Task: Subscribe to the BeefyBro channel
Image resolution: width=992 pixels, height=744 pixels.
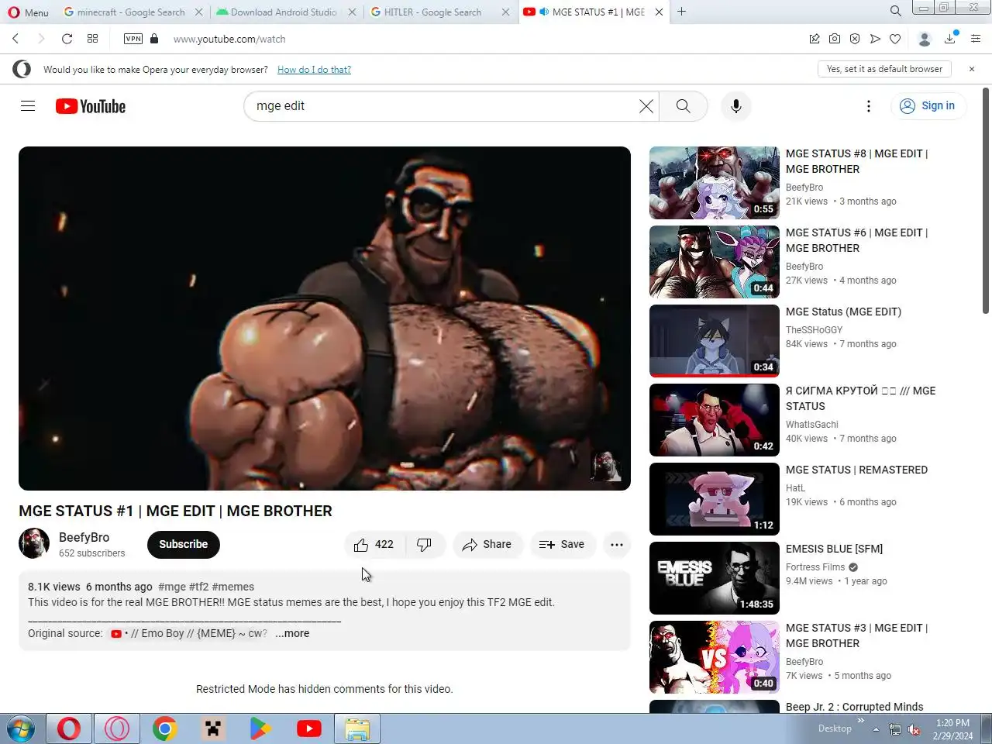Action: tap(184, 544)
